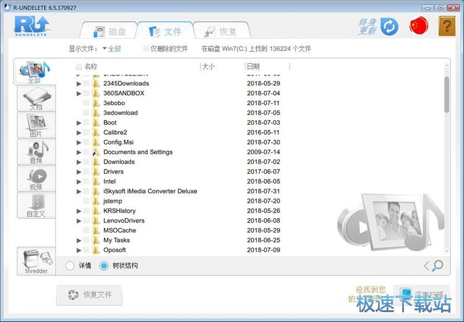This screenshot has width=464, height=322.
Task: Select the 音频 audio category icon
Action: coord(35,151)
